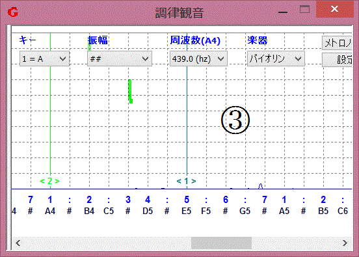359x257 pixels.
Task: Click the teal < 1 > marker
Action: [186, 181]
